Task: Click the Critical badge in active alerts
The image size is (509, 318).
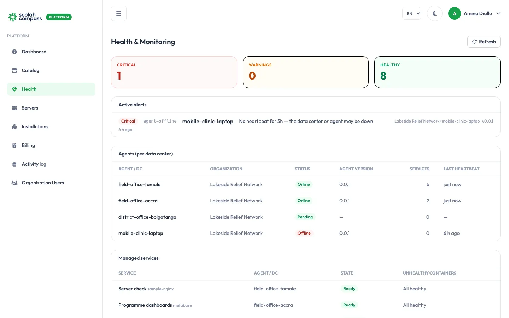Action: (128, 121)
